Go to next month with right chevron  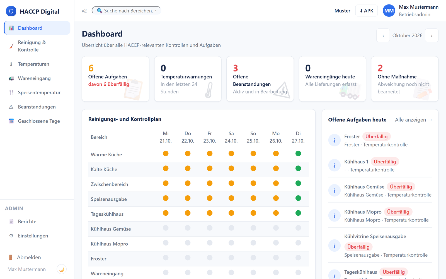click(432, 35)
